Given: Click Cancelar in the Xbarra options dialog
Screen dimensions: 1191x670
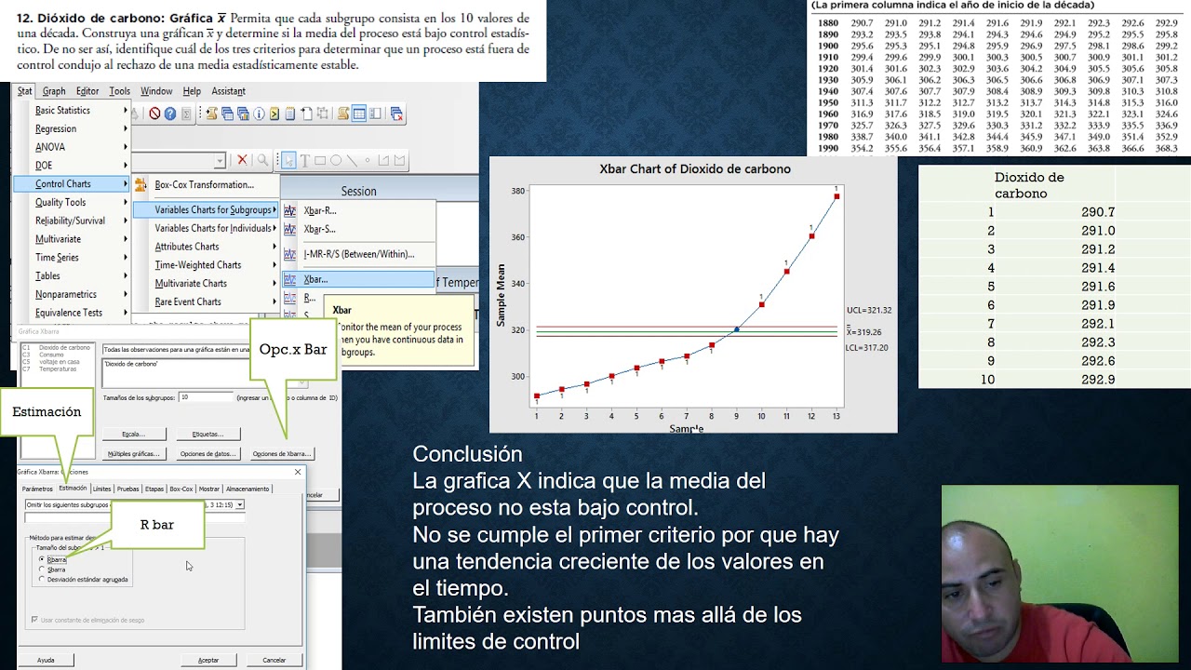Looking at the screenshot, I should point(274,660).
